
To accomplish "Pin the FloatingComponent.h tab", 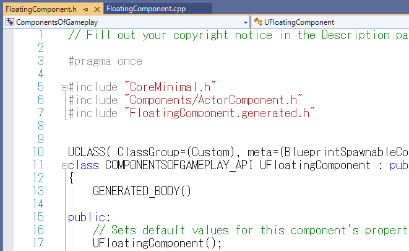I will (85, 10).
